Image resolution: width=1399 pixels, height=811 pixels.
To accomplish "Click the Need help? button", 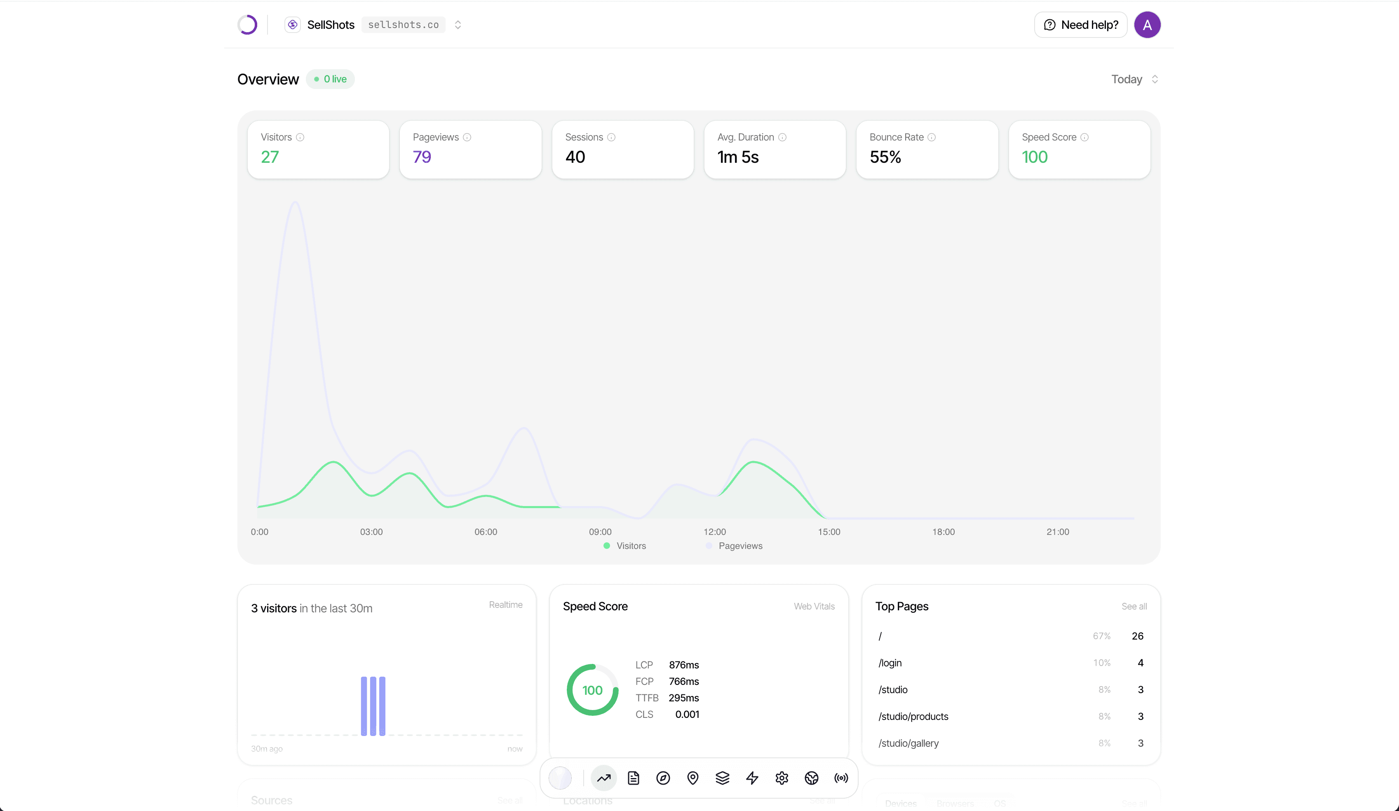I will click(1080, 24).
